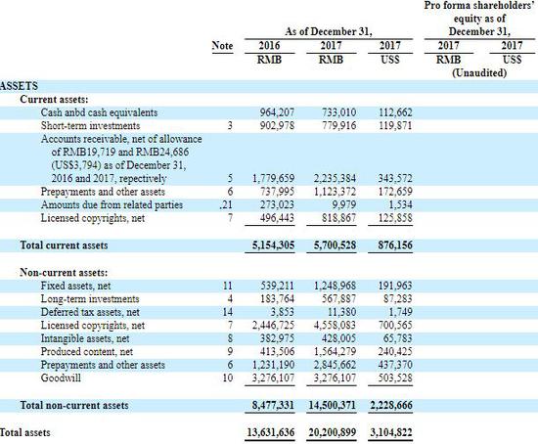
Task: Select 'Accounts receivable, net of allowance' label
Action: tap(121, 139)
